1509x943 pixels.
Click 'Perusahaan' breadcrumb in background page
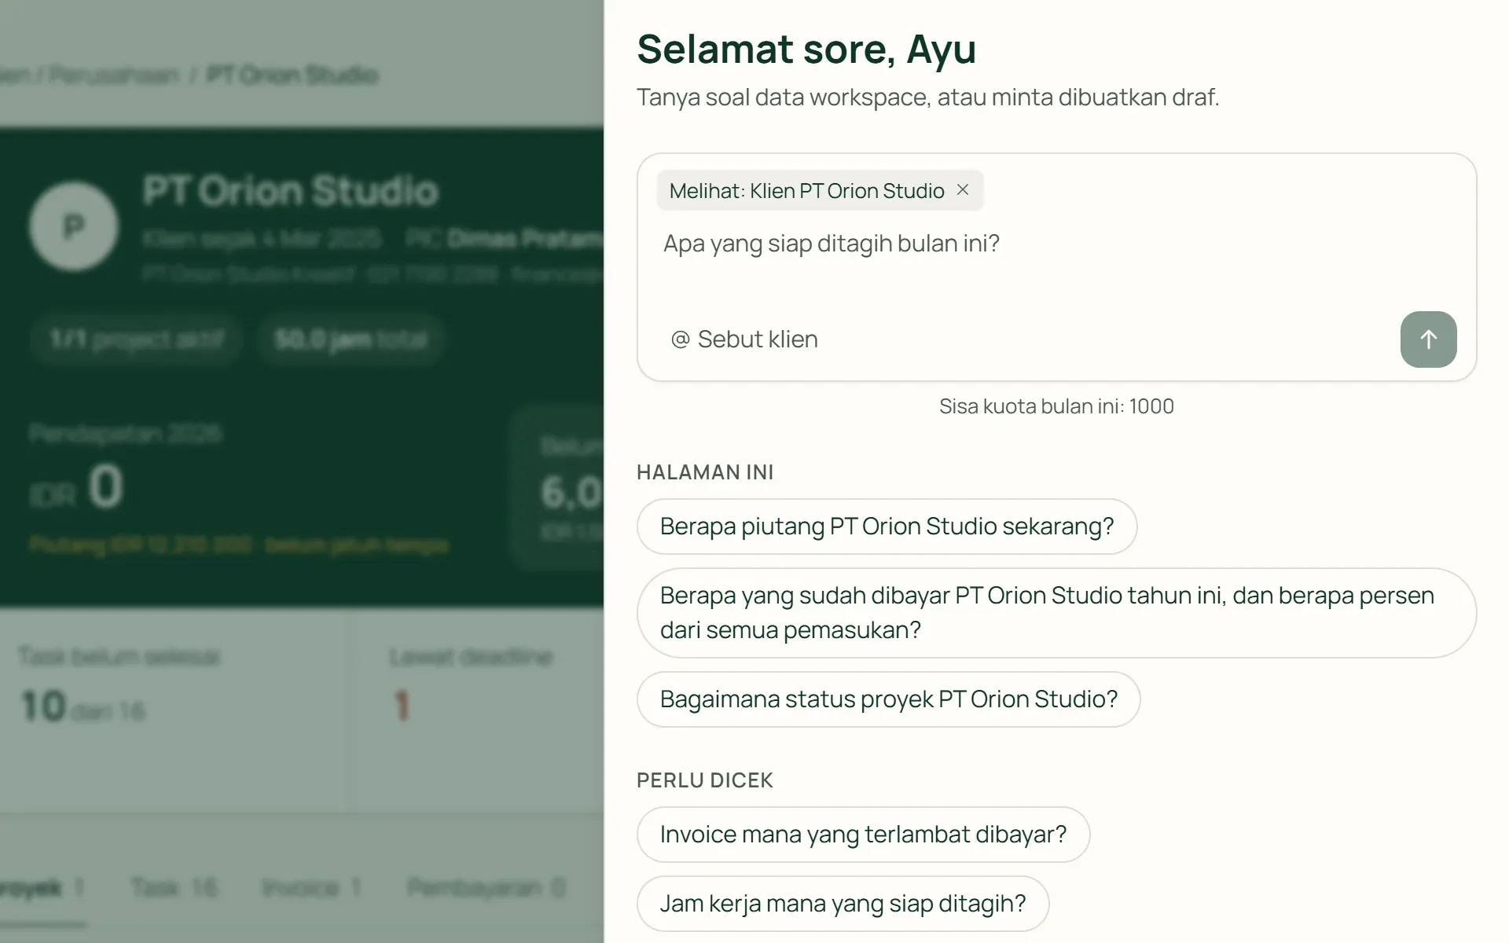[114, 75]
